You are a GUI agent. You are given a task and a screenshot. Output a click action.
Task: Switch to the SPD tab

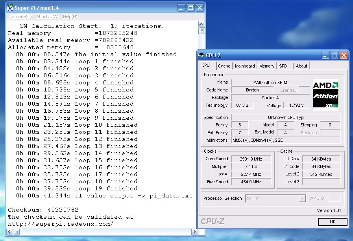[283, 66]
